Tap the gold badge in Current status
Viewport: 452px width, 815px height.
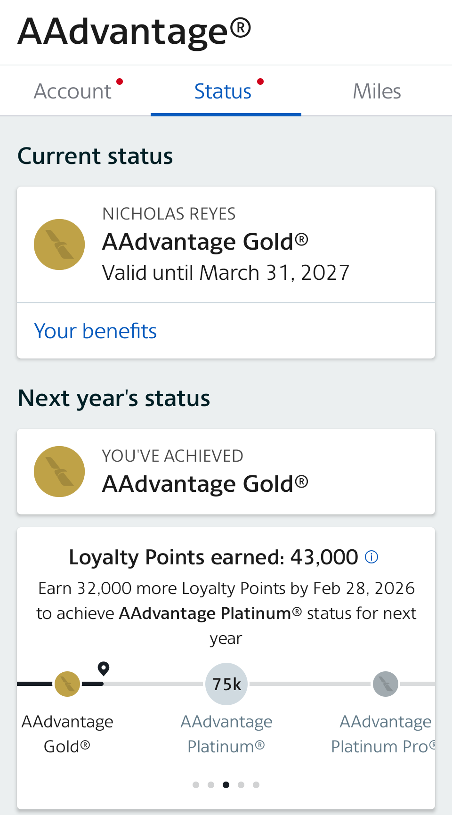click(59, 244)
